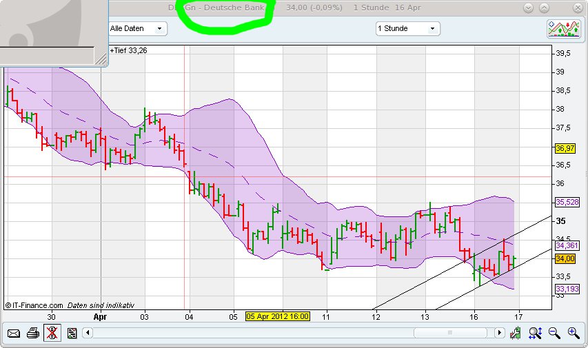Viewport: 588px width, 348px height.
Task: Click the +Tief 33,26 text
Action: pos(128,50)
